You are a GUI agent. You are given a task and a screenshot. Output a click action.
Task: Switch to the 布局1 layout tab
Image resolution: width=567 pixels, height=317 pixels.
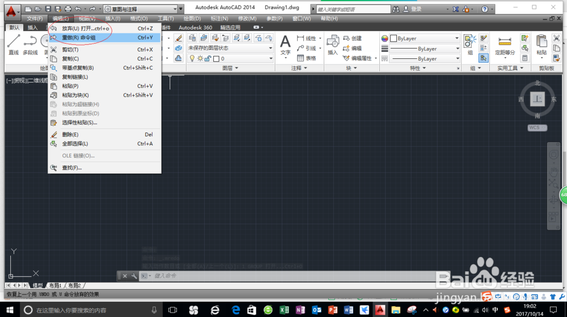pyautogui.click(x=56, y=286)
